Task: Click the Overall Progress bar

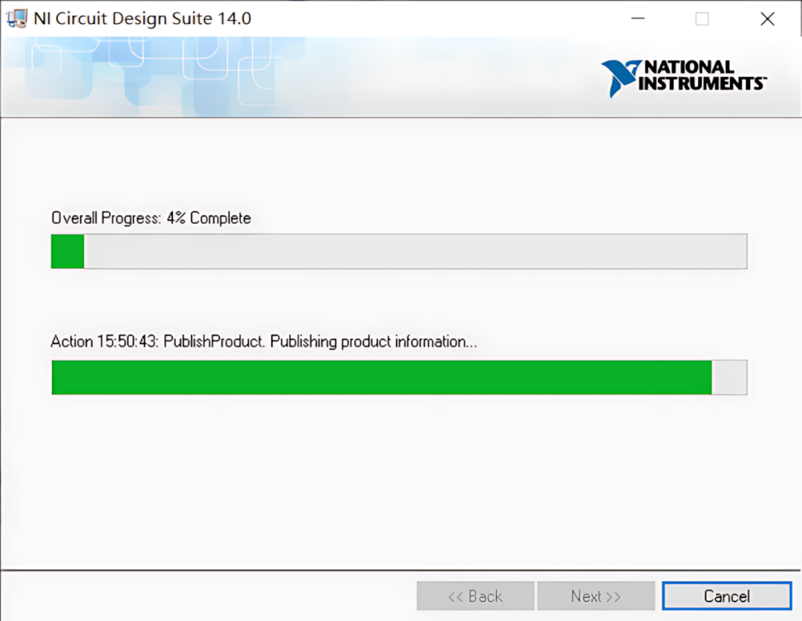Action: click(x=399, y=251)
